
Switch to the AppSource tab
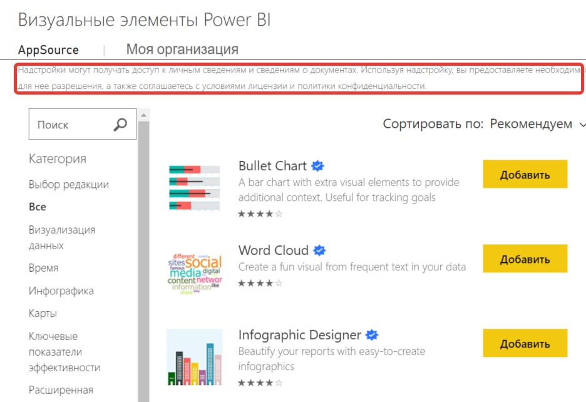[48, 49]
